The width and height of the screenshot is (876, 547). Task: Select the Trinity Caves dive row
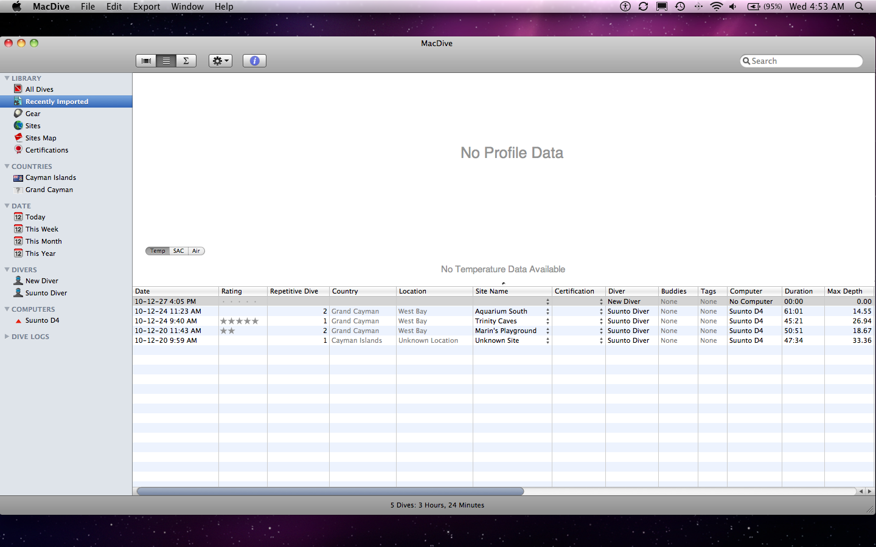point(495,321)
